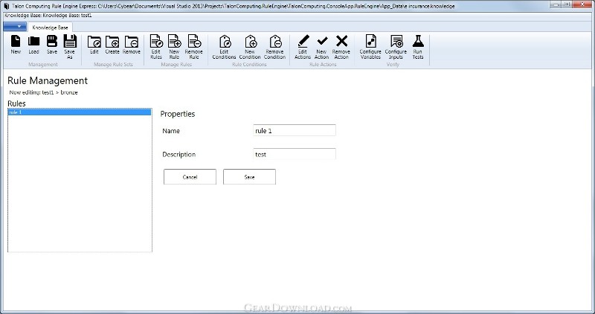Choose the Save As icon
Screen dimensions: 595x314
70,41
